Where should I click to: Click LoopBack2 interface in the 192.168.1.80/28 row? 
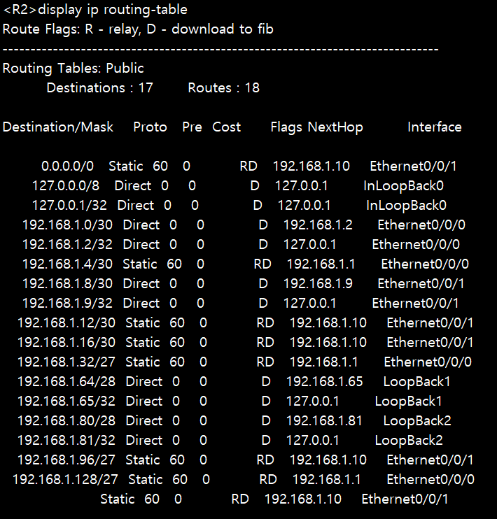coord(417,421)
